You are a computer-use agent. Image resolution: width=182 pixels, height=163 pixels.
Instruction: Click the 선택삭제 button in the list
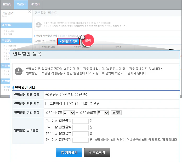click(51, 41)
